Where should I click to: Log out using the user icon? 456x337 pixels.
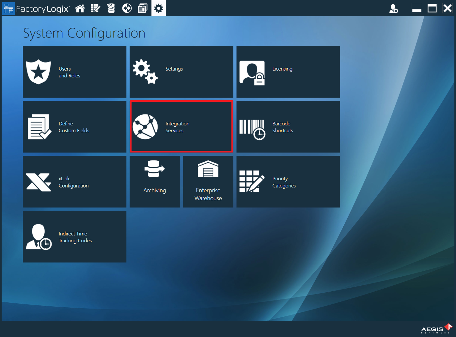393,8
